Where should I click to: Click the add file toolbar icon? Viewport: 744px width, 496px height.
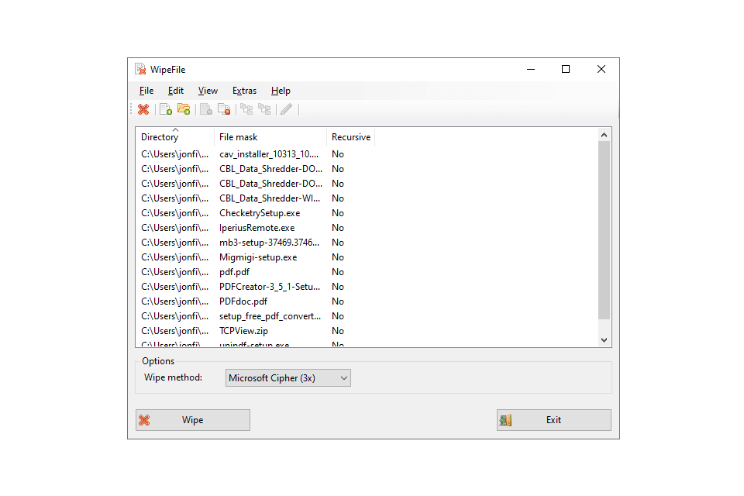click(x=165, y=109)
